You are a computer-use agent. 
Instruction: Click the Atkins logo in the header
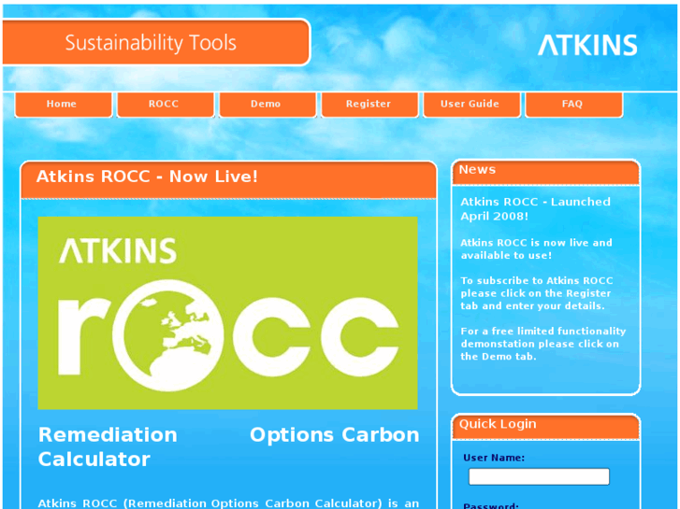587,45
